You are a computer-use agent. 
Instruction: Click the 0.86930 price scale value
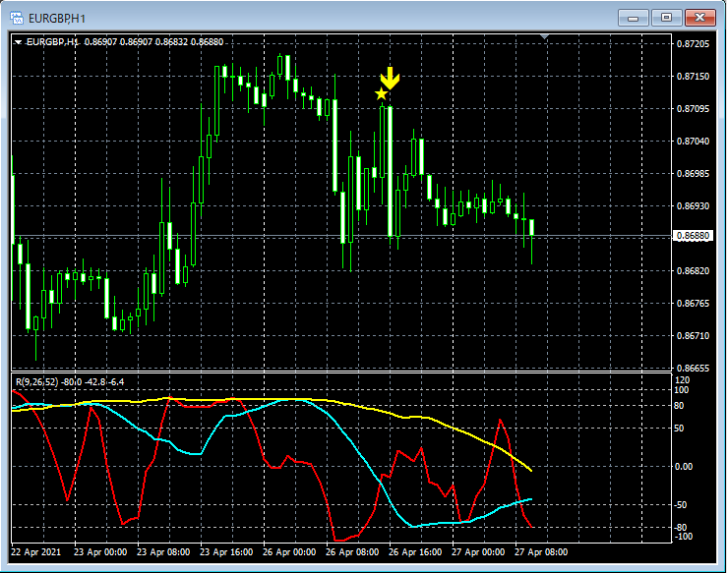pos(694,206)
